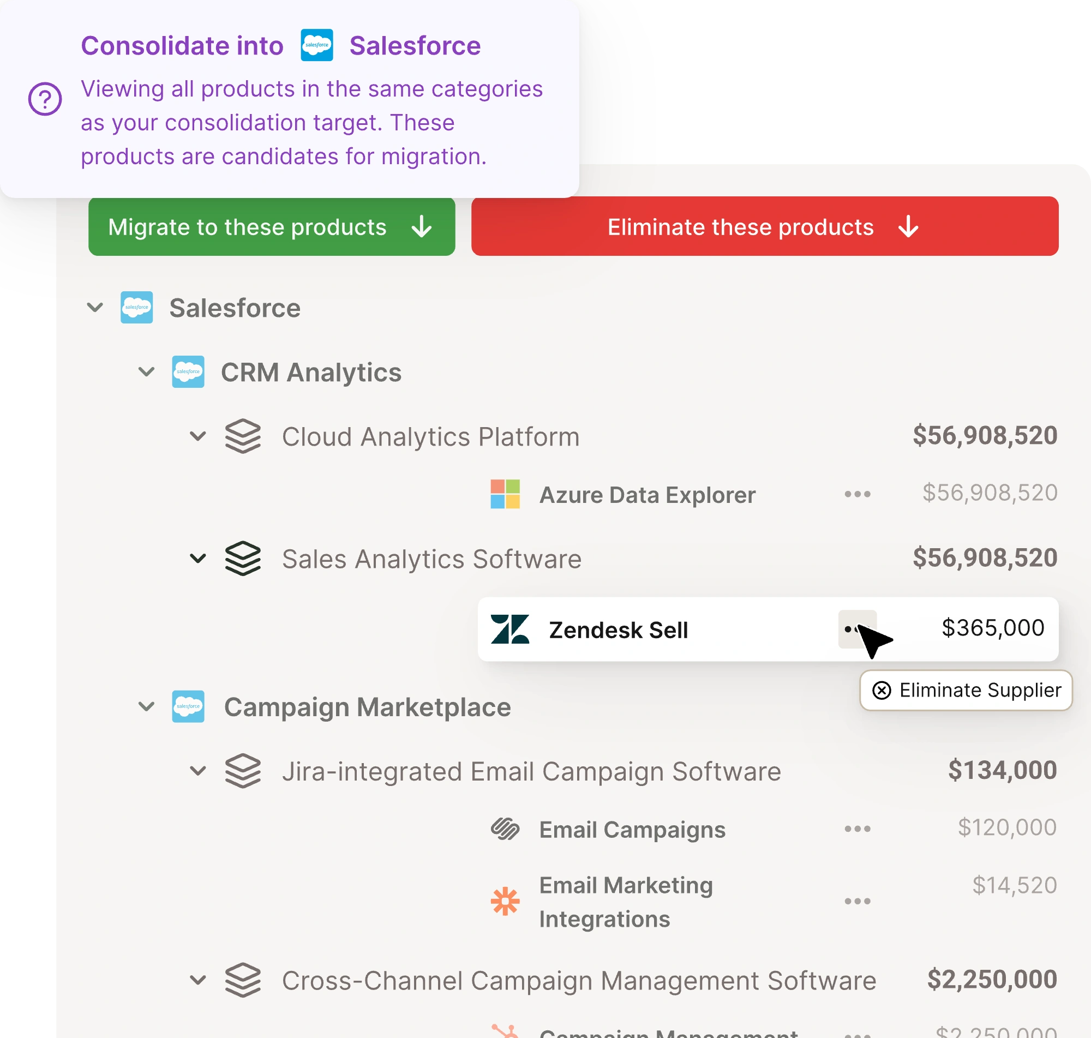Click the Salesforce icon next to Campaign Marketplace
The height and width of the screenshot is (1038, 1091).
pos(188,706)
